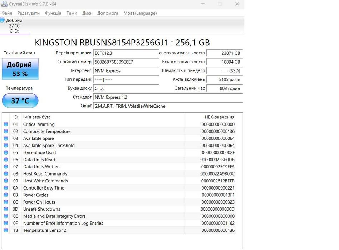Viewport: 339px width, 250px height.
Task: Click the firmware version field E8FK12.3
Action: tap(126, 53)
